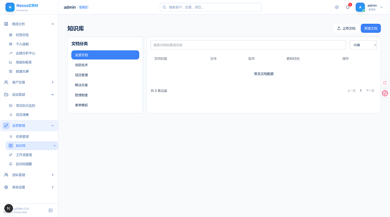Go to the 下一页 next page
This screenshot has width=390, height=217.
[x=370, y=91]
